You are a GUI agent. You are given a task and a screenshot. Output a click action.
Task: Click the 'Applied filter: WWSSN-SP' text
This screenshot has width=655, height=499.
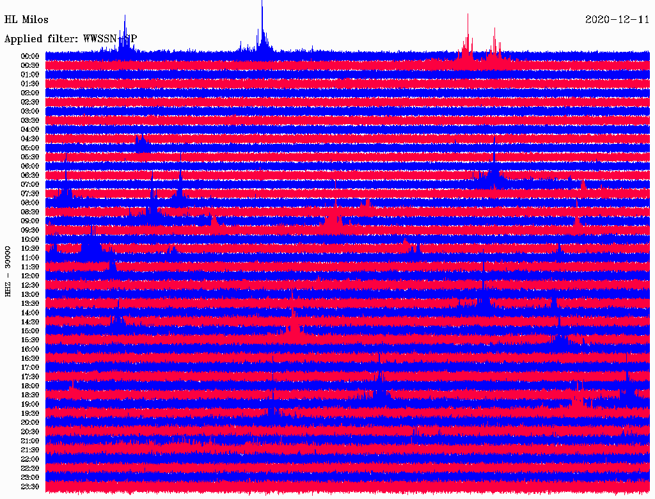coord(70,39)
